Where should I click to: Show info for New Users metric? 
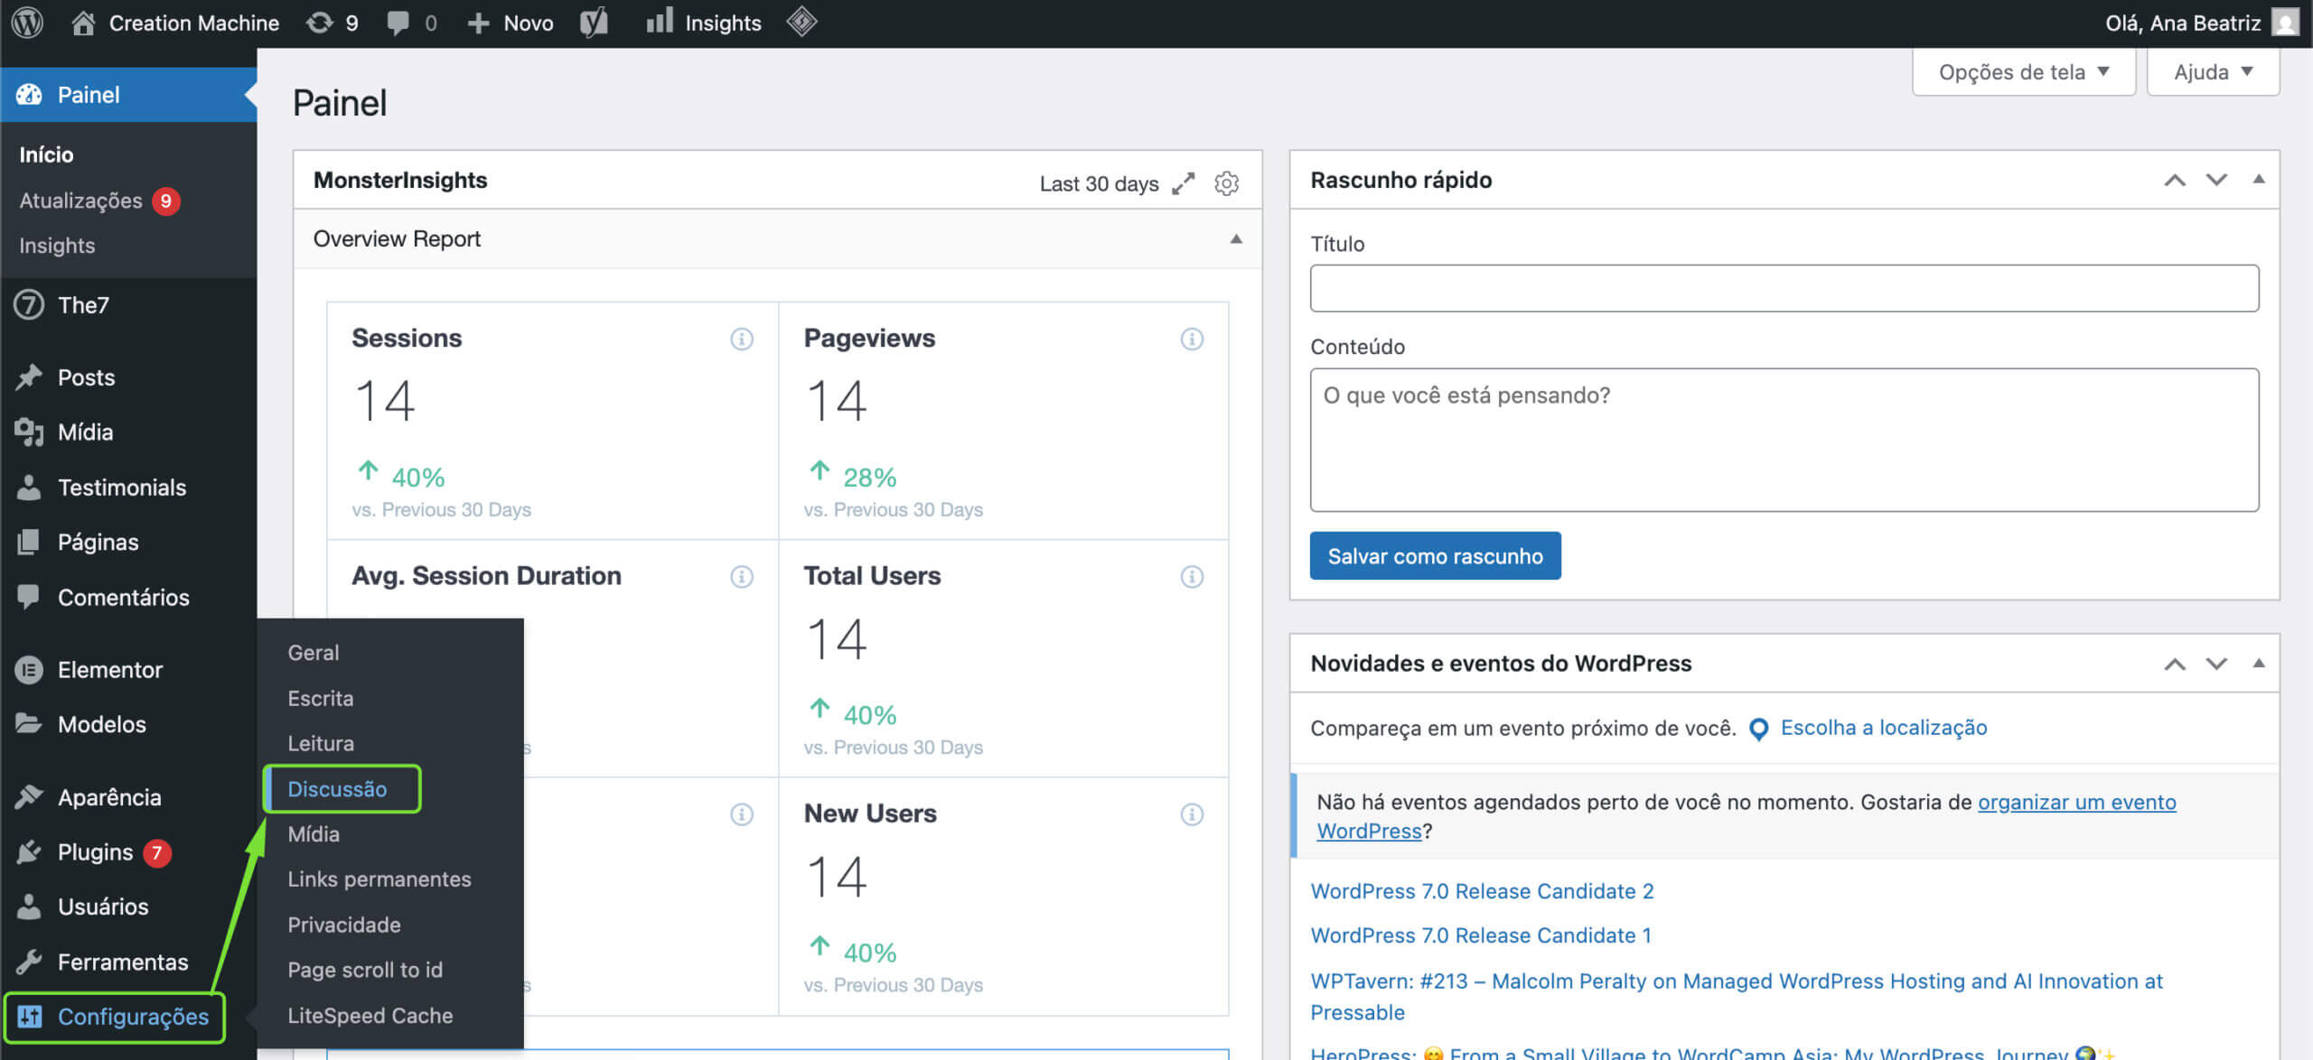click(x=1192, y=814)
